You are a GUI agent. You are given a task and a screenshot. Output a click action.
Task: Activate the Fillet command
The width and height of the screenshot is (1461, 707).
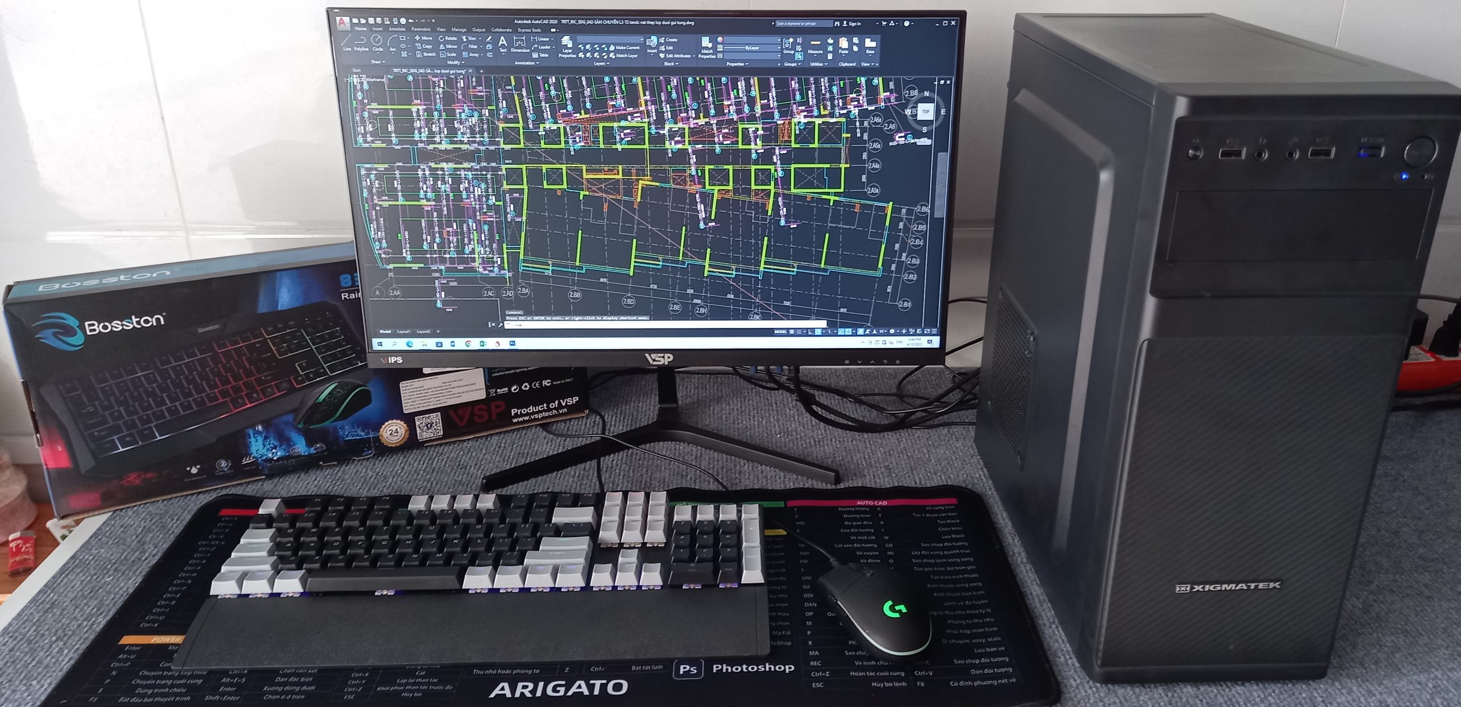pyautogui.click(x=469, y=47)
